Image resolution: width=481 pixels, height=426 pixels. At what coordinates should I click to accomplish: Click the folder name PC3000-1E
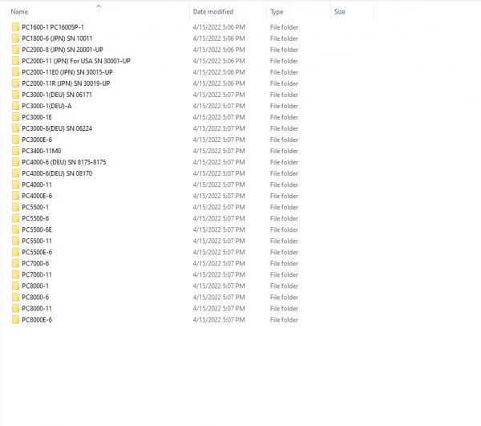pyautogui.click(x=37, y=117)
